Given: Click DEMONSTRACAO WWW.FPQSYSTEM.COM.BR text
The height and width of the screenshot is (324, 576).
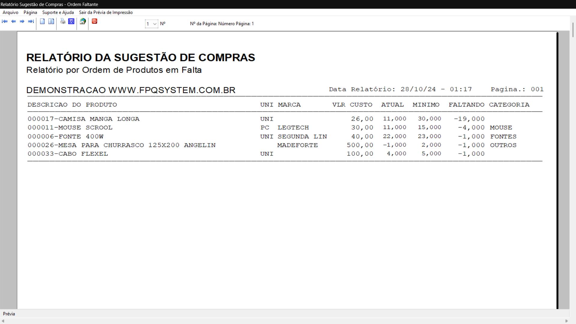Looking at the screenshot, I should point(131,90).
